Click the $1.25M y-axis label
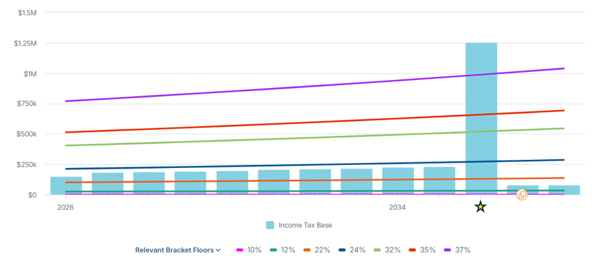Image resolution: width=592 pixels, height=271 pixels. click(26, 44)
